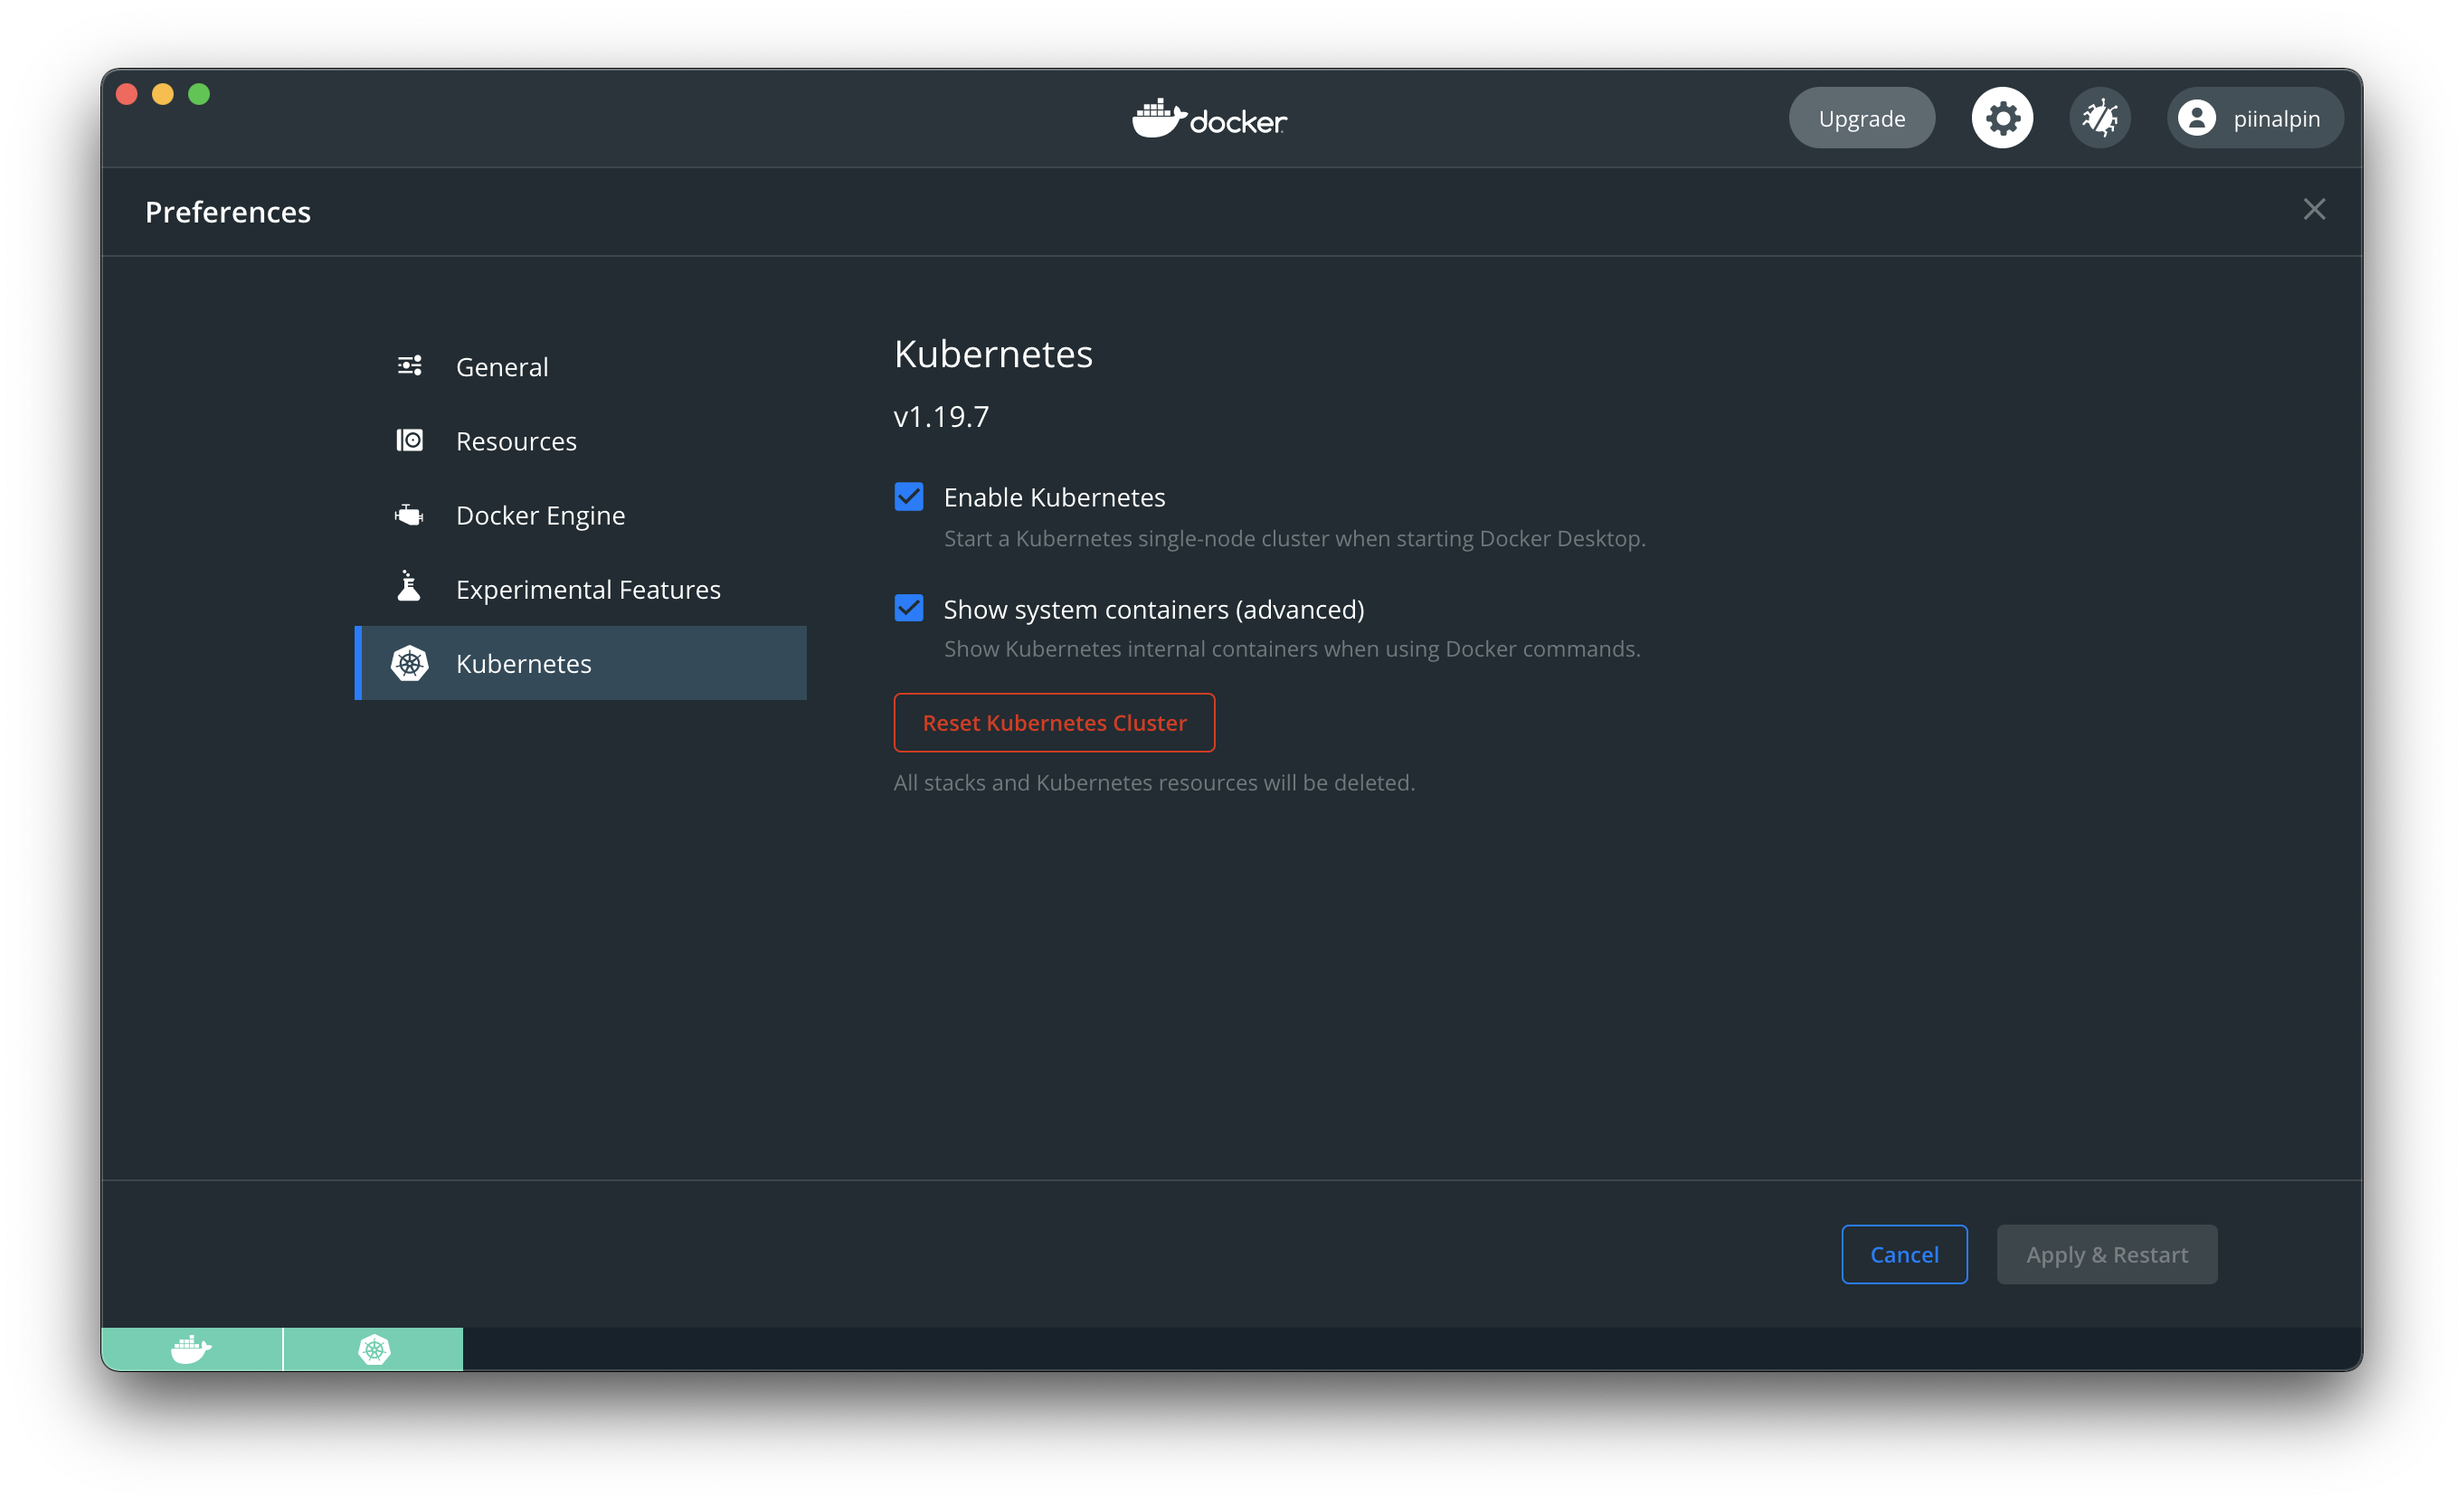Cancel the preference changes
The width and height of the screenshot is (2464, 1505).
click(x=1904, y=1254)
